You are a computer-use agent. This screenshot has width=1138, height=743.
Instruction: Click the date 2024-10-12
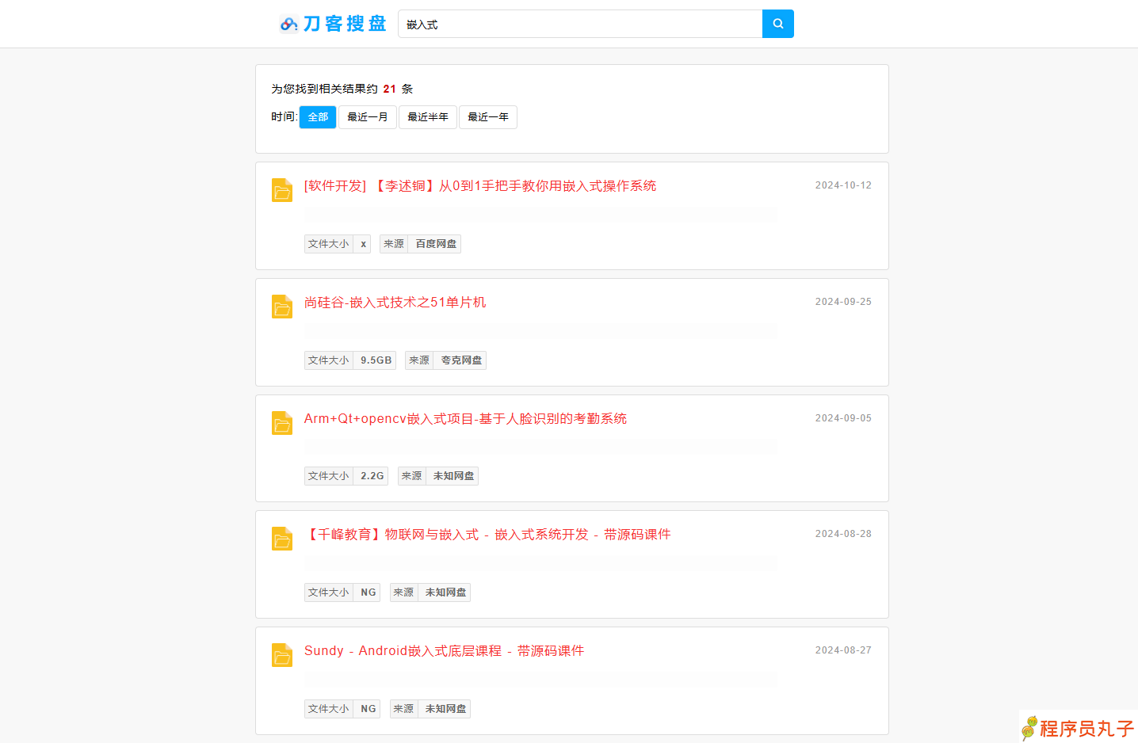[843, 185]
